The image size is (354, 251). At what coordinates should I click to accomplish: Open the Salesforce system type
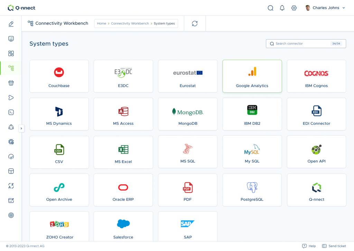pos(123,226)
